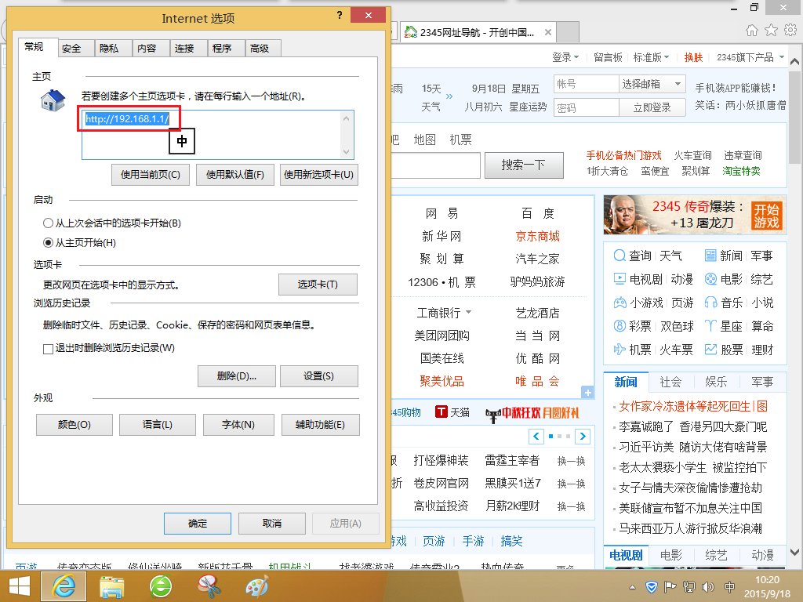Expand the 登录 dropdown menu
Screen dimensions: 803x602
coord(565,57)
